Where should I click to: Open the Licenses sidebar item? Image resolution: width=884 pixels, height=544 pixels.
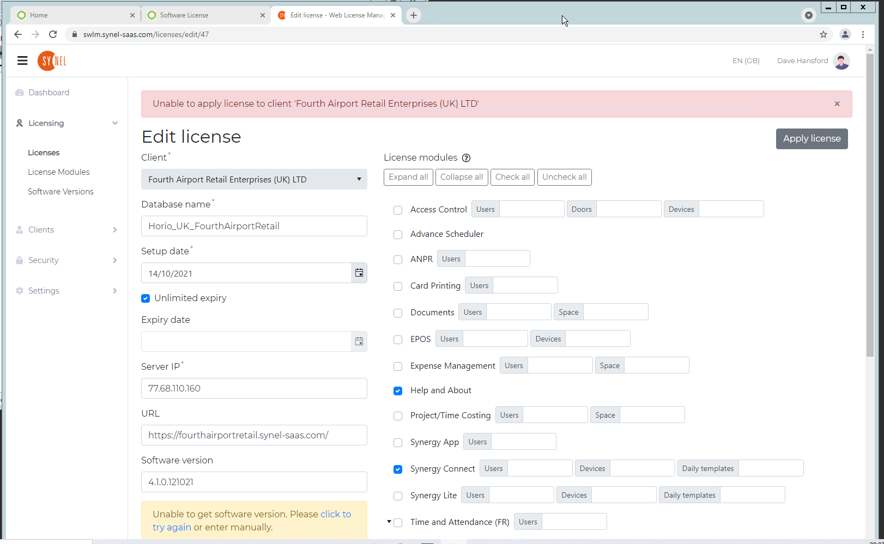click(44, 152)
